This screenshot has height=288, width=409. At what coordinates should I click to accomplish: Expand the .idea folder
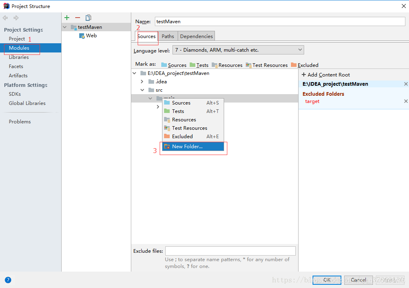(x=142, y=81)
